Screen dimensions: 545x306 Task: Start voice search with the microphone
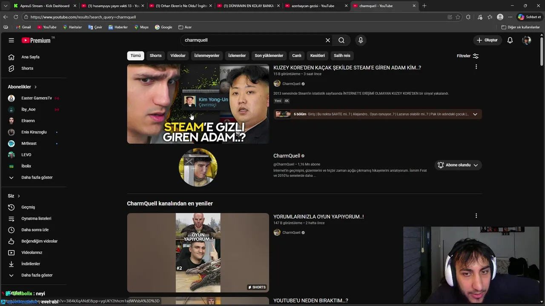[x=361, y=40]
